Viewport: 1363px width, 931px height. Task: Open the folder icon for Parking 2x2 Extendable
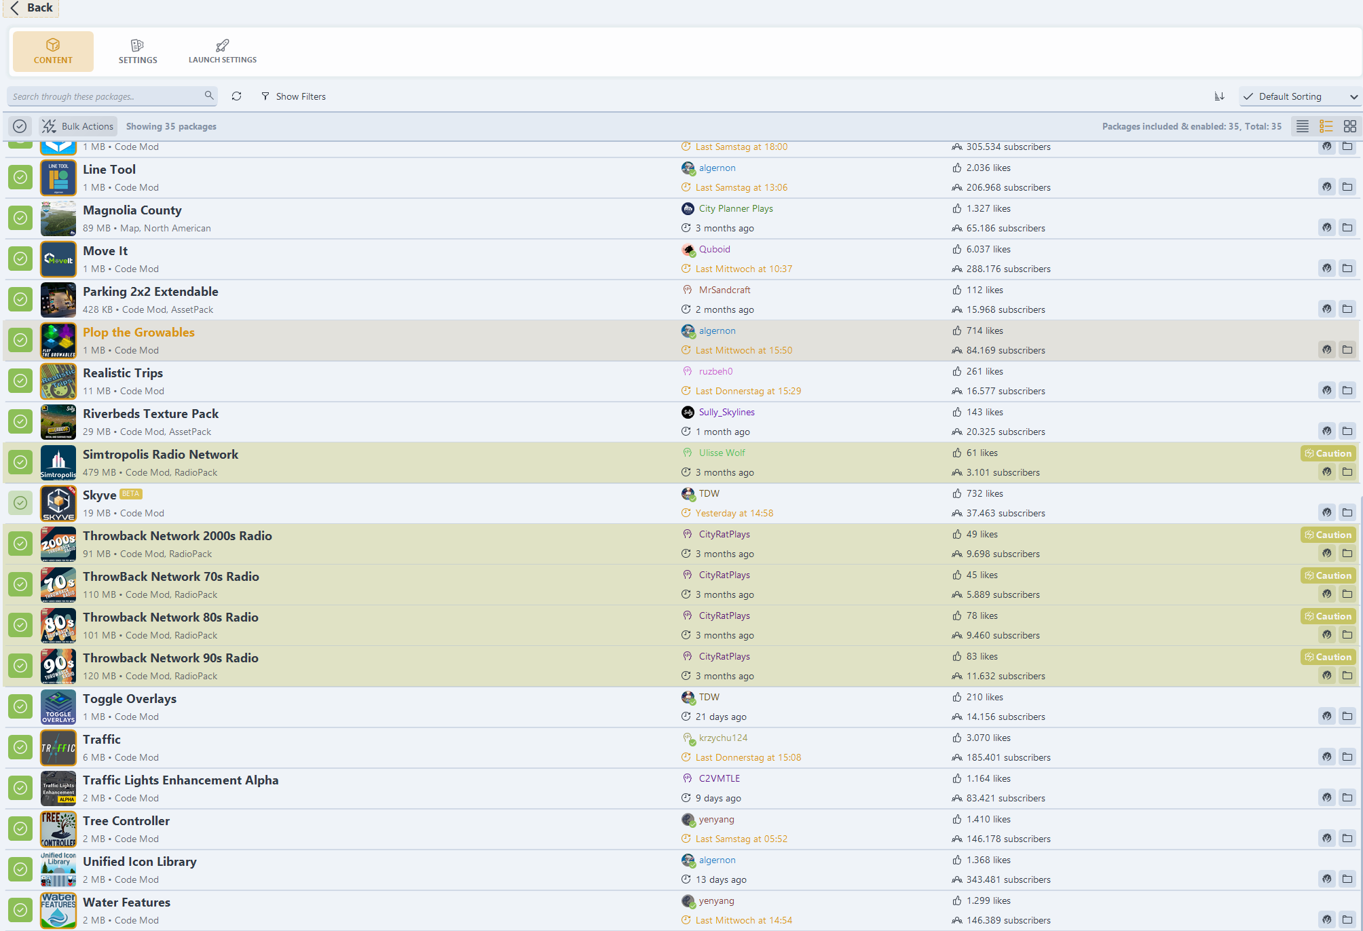coord(1347,309)
